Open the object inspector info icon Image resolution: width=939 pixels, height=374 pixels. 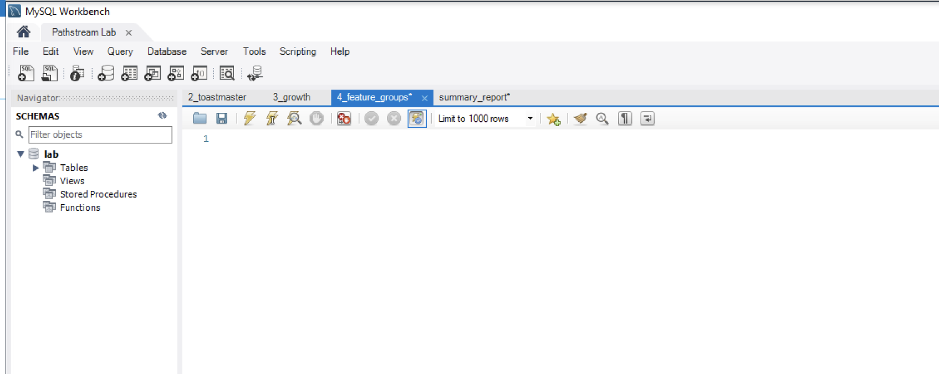coord(77,73)
